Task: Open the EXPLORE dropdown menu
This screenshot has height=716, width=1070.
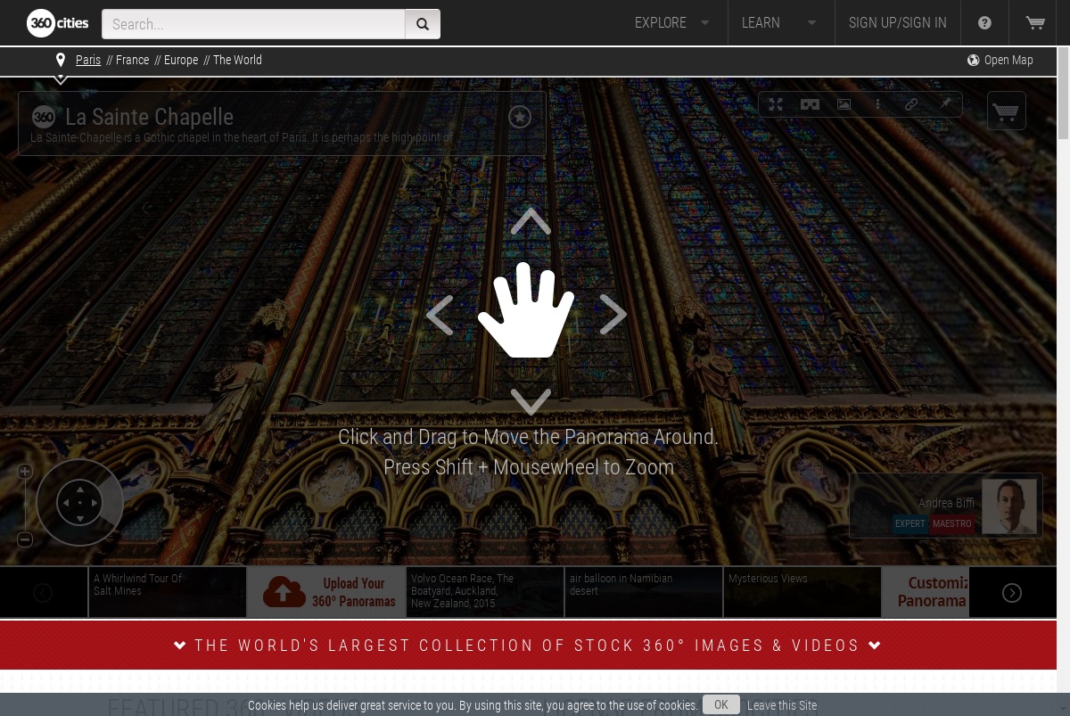Action: pos(671,23)
